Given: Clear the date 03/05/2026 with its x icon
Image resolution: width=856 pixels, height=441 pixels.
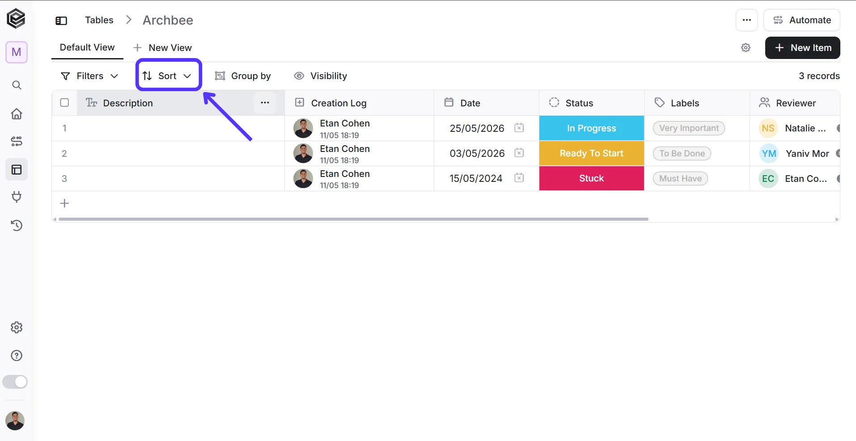Looking at the screenshot, I should click(519, 153).
